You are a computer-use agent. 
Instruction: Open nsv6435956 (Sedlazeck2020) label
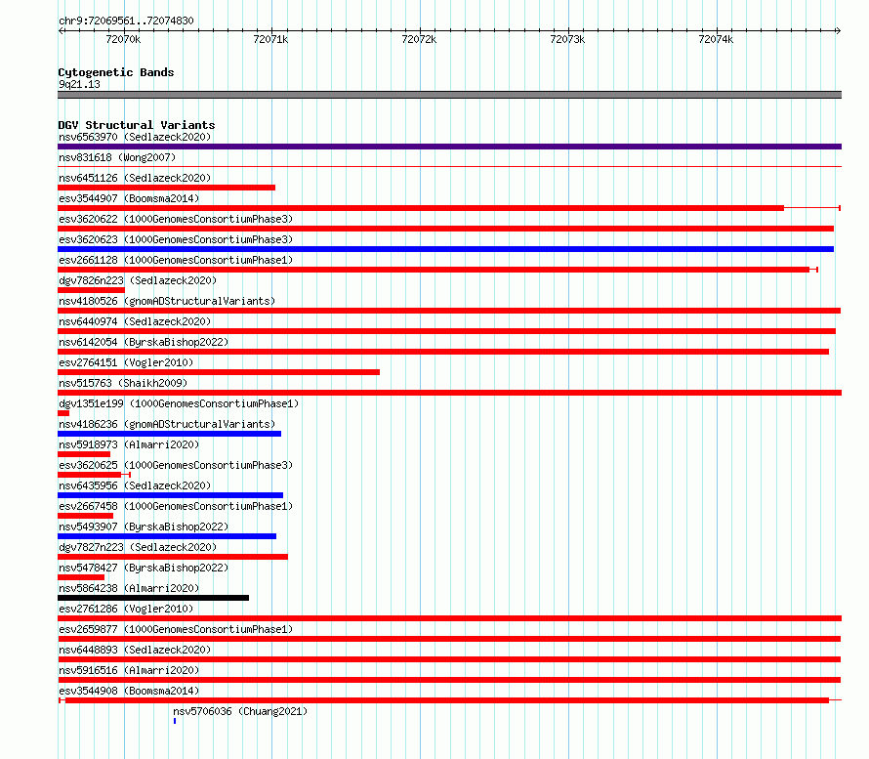(135, 485)
